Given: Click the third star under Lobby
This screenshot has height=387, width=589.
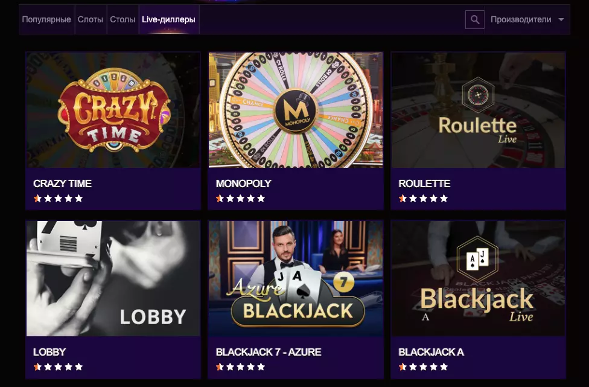Looking at the screenshot, I should coord(58,366).
